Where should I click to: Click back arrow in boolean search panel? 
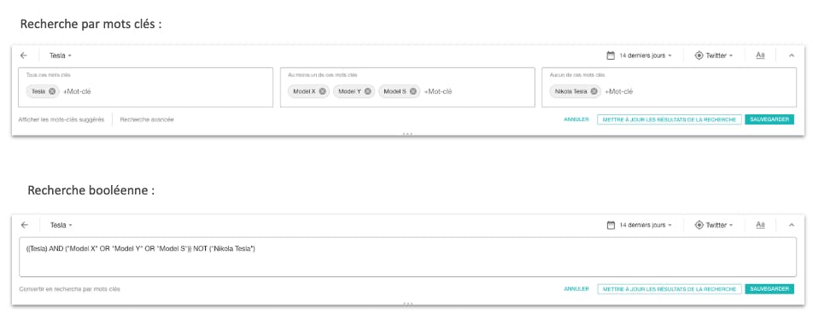24,225
